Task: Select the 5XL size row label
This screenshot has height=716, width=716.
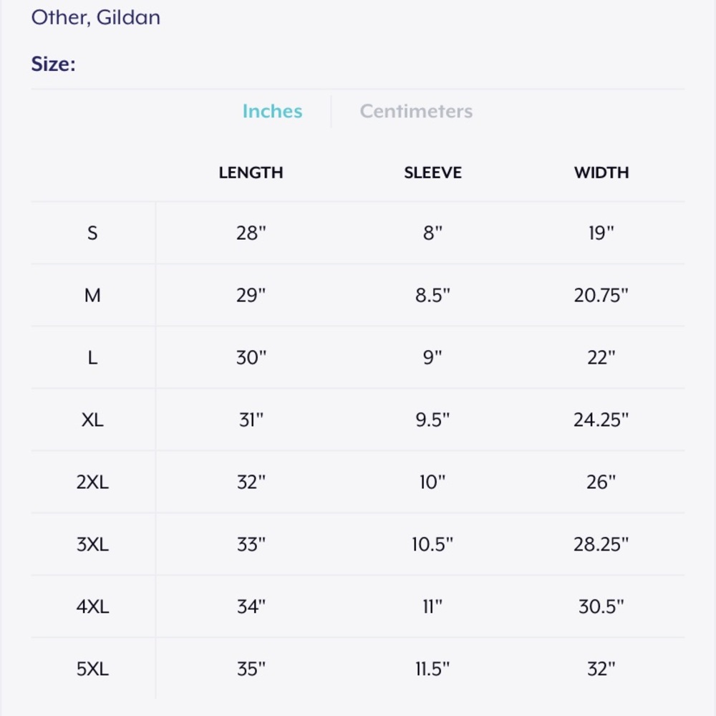Action: coord(92,669)
